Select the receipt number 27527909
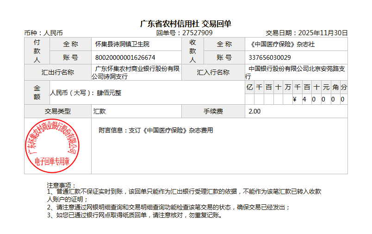 198,33
